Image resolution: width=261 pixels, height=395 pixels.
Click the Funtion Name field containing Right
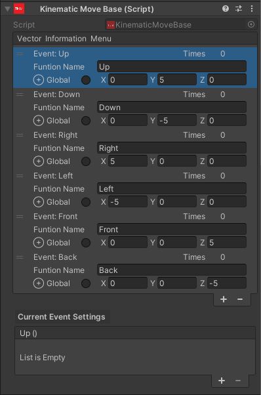coord(172,148)
